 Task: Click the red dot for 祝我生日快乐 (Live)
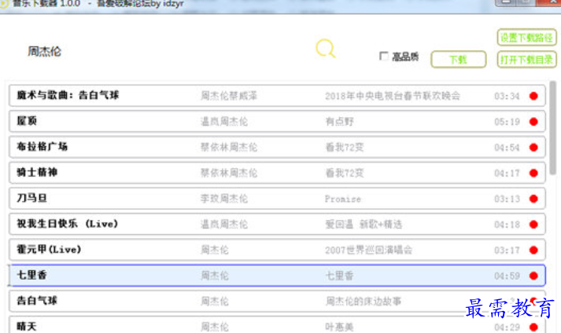coord(533,225)
